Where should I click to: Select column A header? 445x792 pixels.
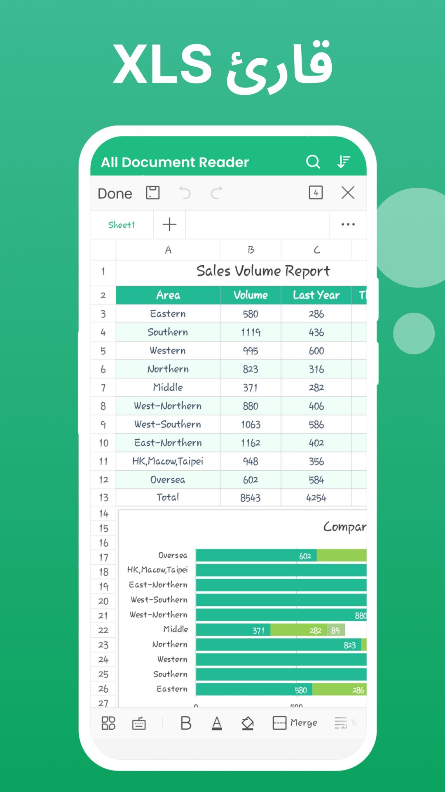[168, 250]
